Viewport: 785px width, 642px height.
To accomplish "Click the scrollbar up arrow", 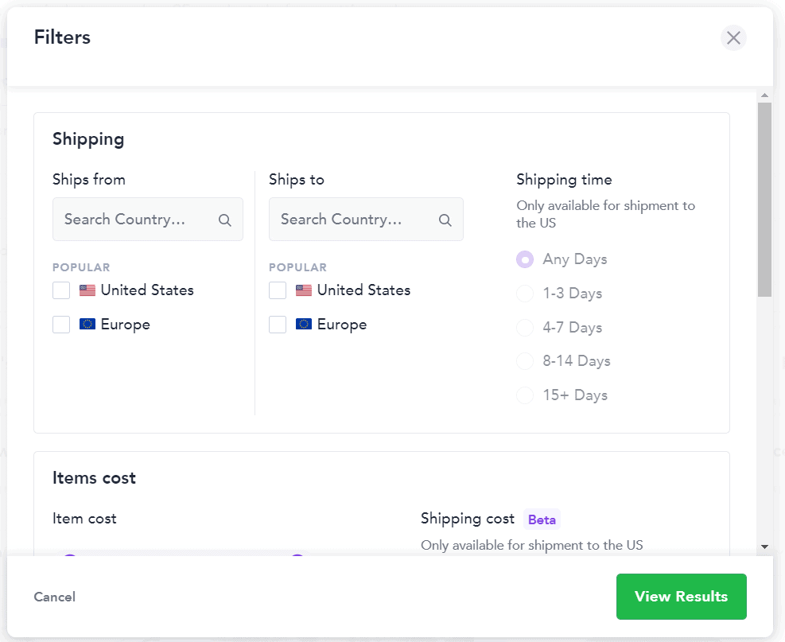I will click(764, 96).
